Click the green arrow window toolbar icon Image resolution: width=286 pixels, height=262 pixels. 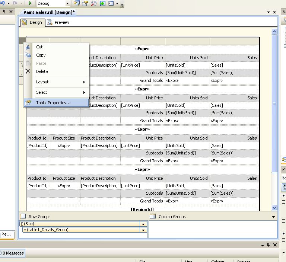(102, 3)
